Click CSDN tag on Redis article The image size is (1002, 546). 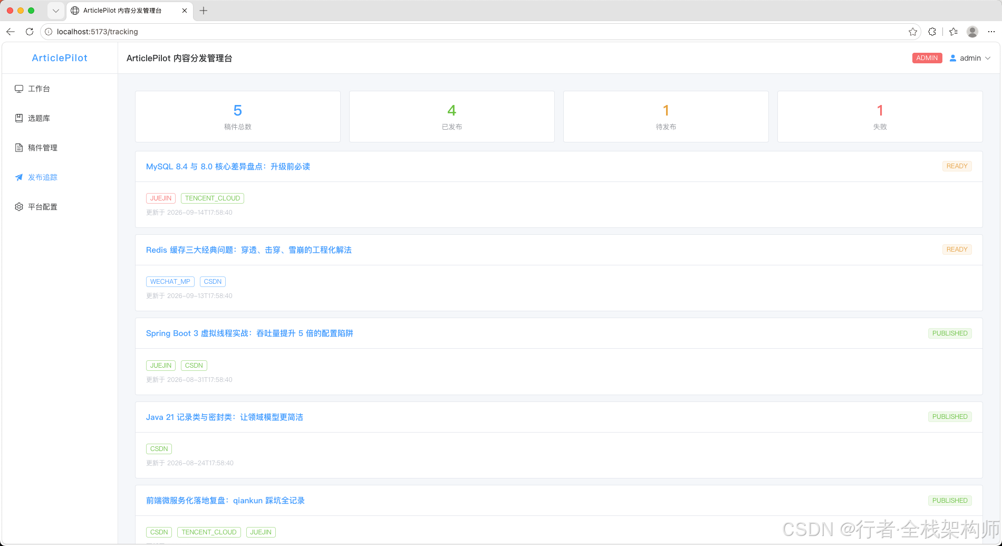pyautogui.click(x=213, y=282)
